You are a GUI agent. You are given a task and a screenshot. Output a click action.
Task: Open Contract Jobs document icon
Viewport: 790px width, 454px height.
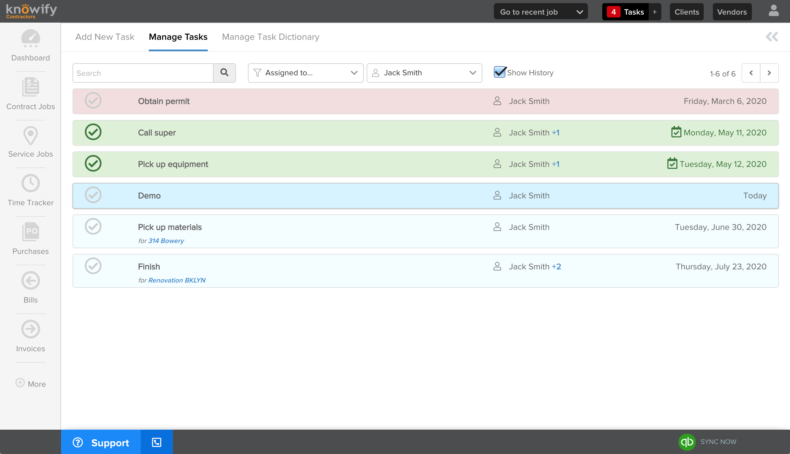tap(31, 87)
